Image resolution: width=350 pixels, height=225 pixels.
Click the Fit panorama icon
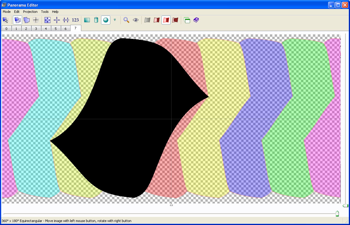point(48,20)
